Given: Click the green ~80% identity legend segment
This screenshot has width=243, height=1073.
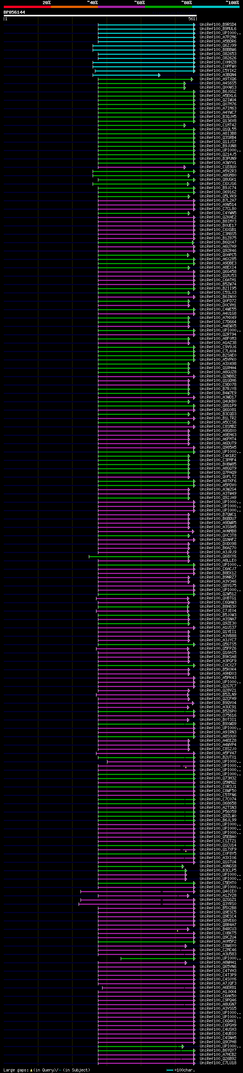Looking at the screenshot, I should [x=169, y=7].
